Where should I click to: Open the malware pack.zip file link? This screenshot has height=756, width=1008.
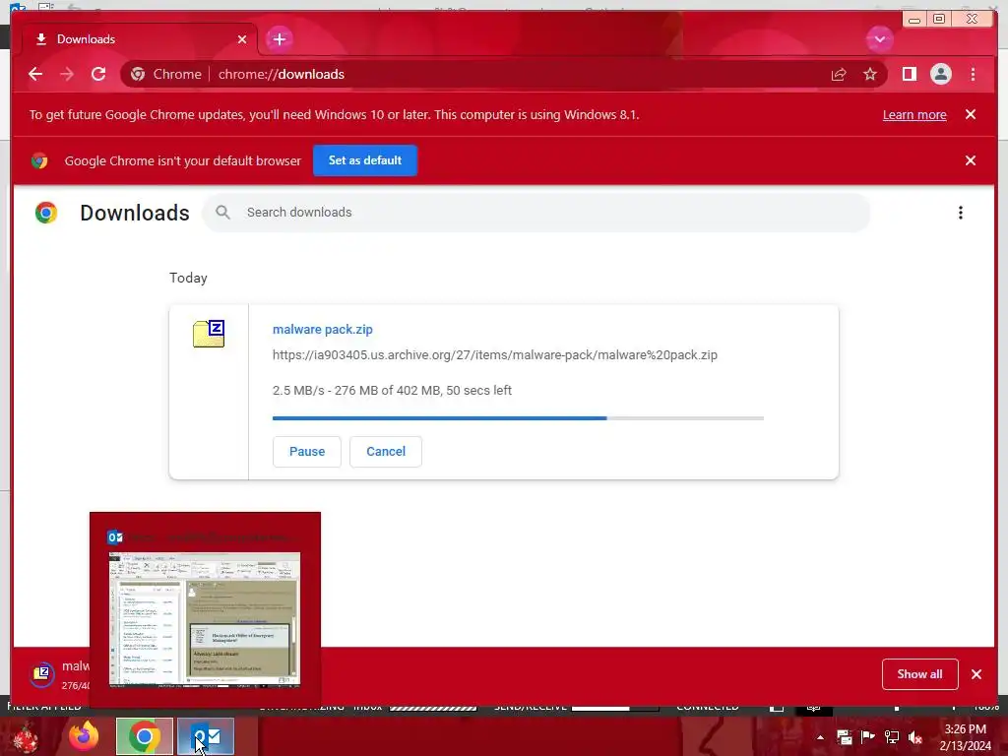coord(323,329)
